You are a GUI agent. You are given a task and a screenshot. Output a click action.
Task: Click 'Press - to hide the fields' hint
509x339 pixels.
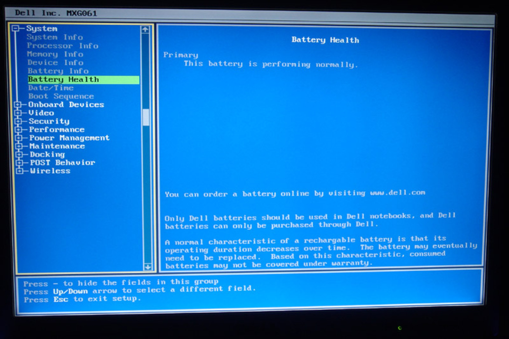[x=121, y=282]
